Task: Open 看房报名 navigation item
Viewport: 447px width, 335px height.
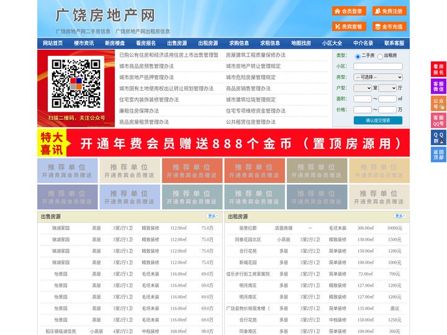Action: point(146,43)
